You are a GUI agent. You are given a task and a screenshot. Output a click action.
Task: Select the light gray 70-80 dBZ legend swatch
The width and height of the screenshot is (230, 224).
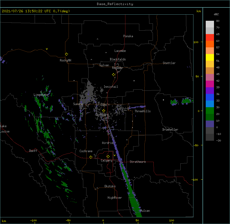210,24
